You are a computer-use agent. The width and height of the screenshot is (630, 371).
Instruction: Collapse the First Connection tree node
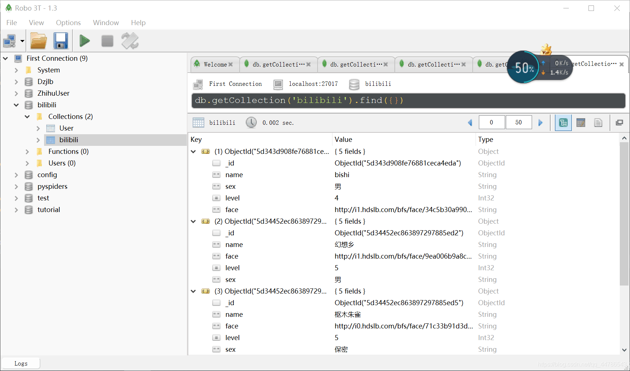coord(5,58)
